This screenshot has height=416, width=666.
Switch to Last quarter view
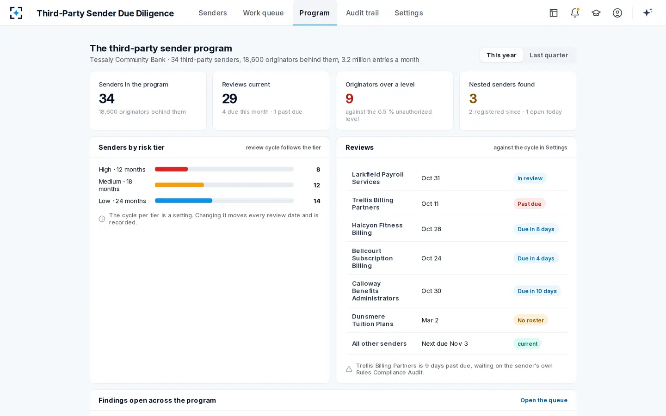coord(549,55)
